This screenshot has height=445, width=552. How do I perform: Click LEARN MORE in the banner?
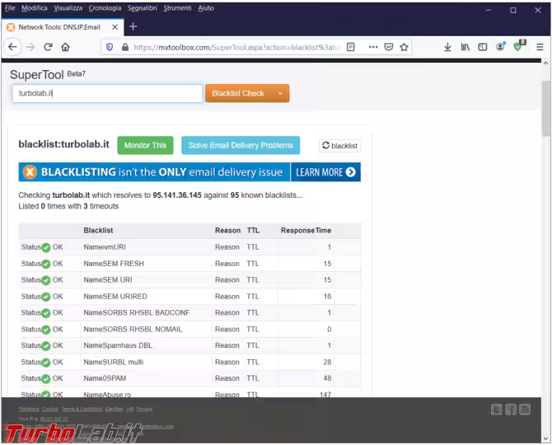click(325, 172)
